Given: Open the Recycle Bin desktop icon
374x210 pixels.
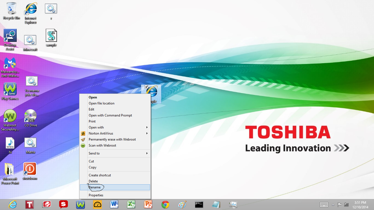Looking at the screenshot, I should pos(11,11).
